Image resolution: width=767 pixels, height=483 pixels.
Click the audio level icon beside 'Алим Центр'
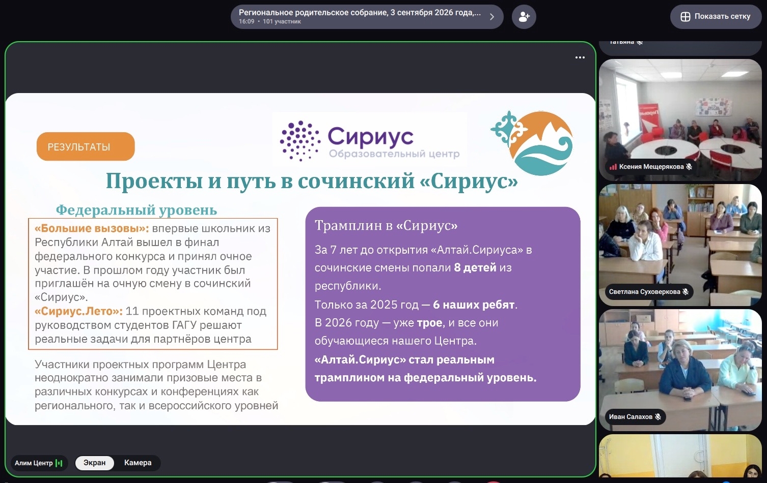[59, 463]
